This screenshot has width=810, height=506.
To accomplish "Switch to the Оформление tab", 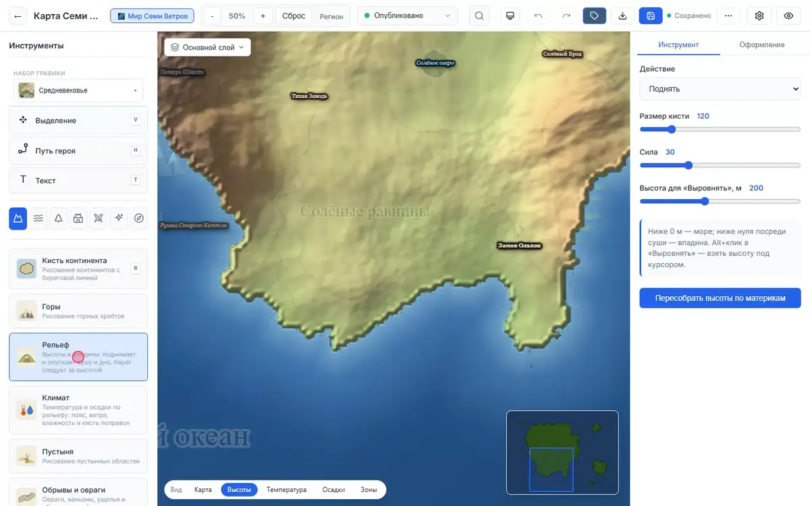I will pyautogui.click(x=761, y=45).
